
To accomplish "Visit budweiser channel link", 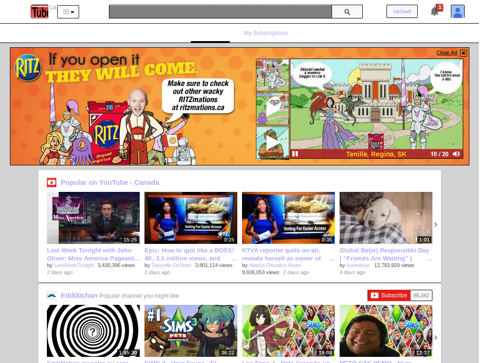I will tap(358, 265).
